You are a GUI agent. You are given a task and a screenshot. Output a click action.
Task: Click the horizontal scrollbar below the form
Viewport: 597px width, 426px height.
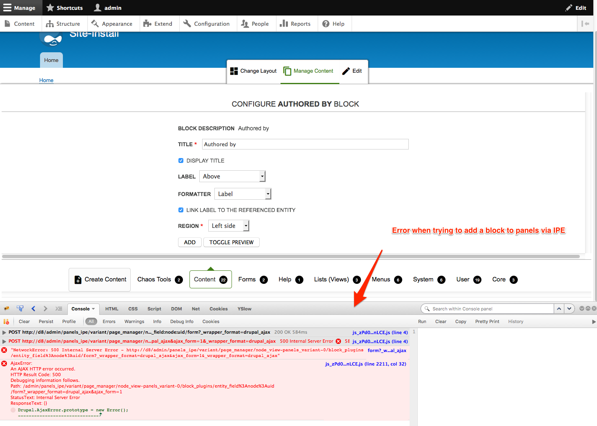coord(291,256)
